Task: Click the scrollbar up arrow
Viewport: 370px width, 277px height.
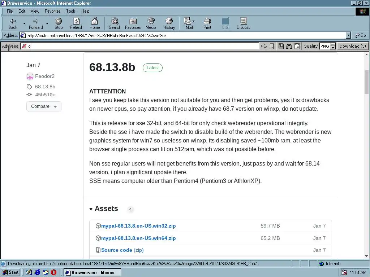Action: pos(366,54)
